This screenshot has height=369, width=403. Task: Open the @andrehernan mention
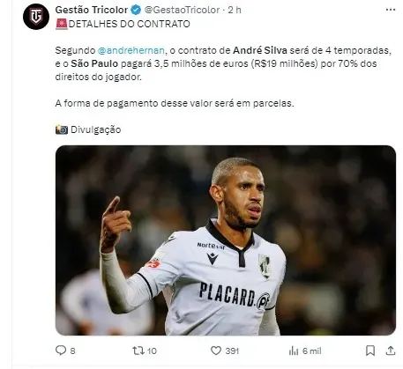coord(131,50)
